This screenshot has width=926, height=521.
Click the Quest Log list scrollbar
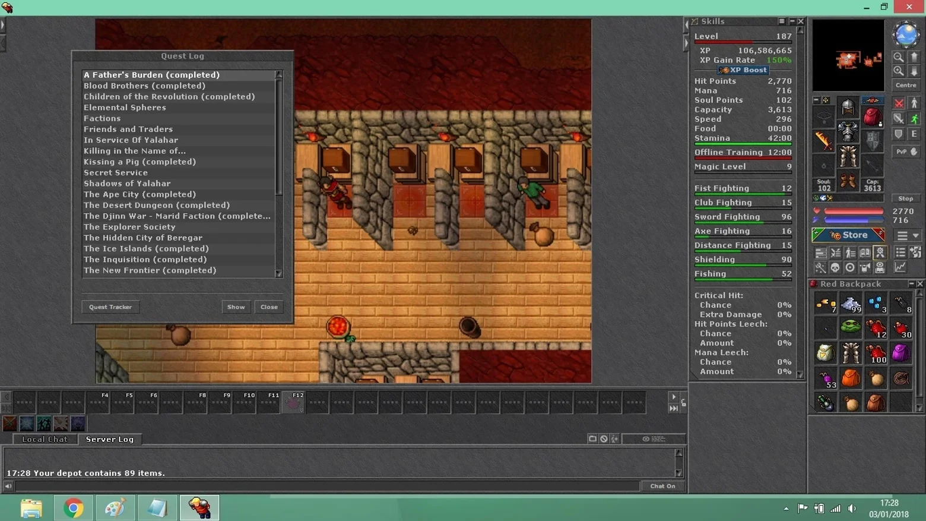click(x=278, y=174)
